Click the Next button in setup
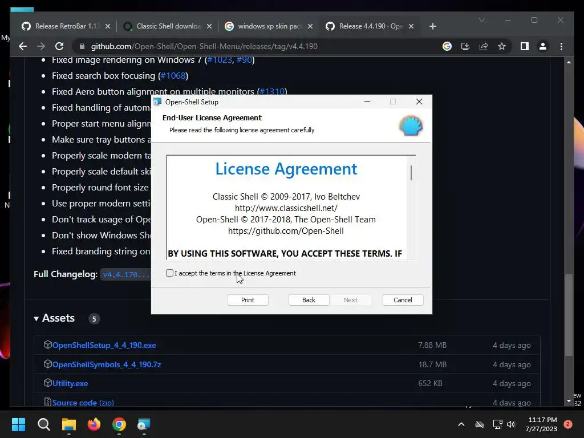The height and width of the screenshot is (438, 584). pos(351,300)
